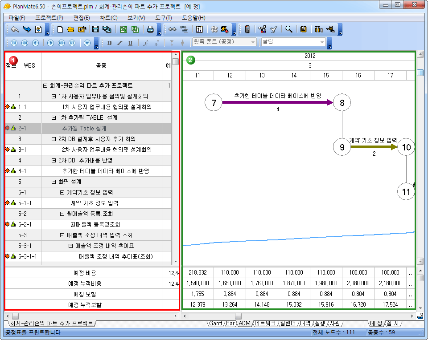Toggle Bold text formatting
Image resolution: width=428 pixels, height=340 pixels.
click(110, 43)
